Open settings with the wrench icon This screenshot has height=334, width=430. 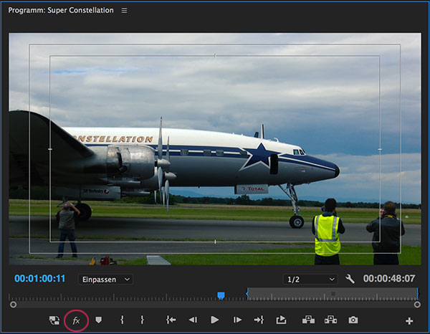[x=350, y=279]
